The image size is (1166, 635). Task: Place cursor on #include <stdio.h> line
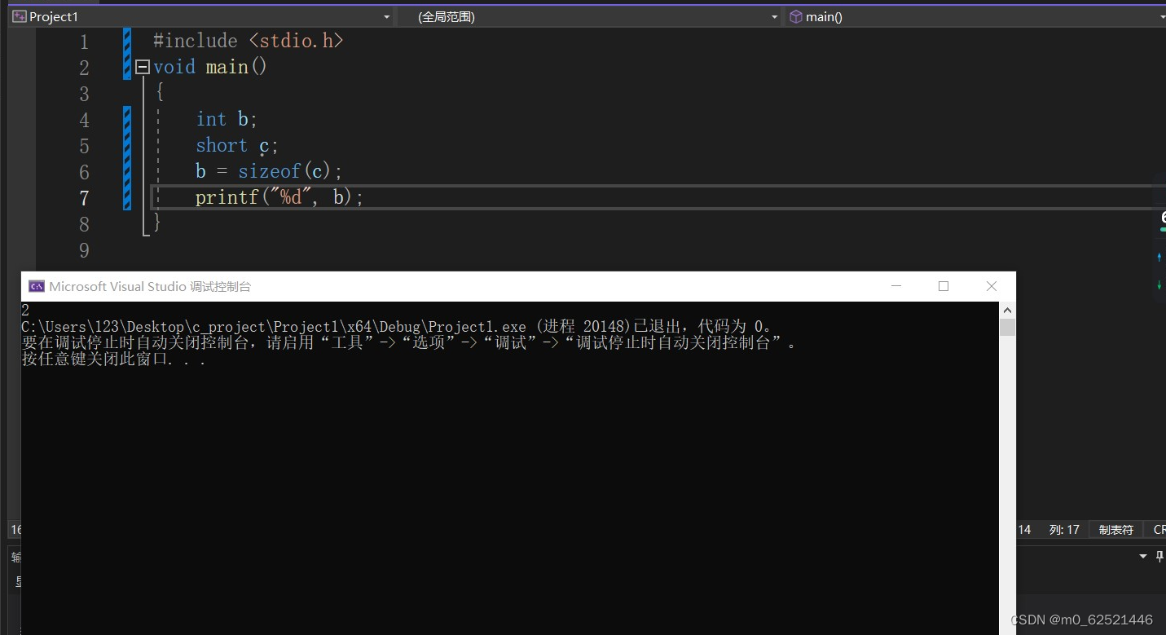(x=248, y=41)
